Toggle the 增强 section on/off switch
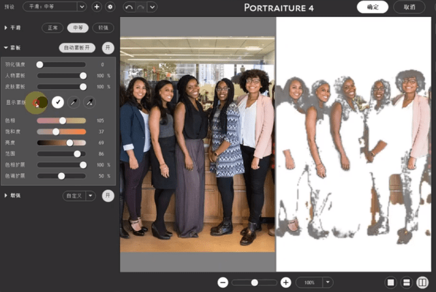 pyautogui.click(x=108, y=195)
